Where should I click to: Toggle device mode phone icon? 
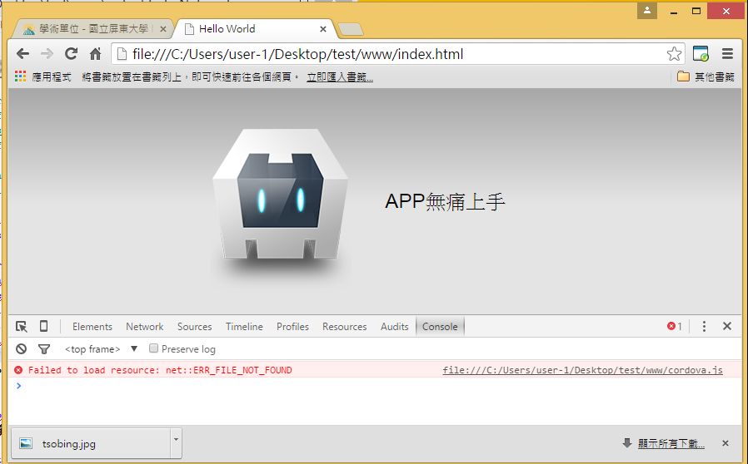pos(44,327)
